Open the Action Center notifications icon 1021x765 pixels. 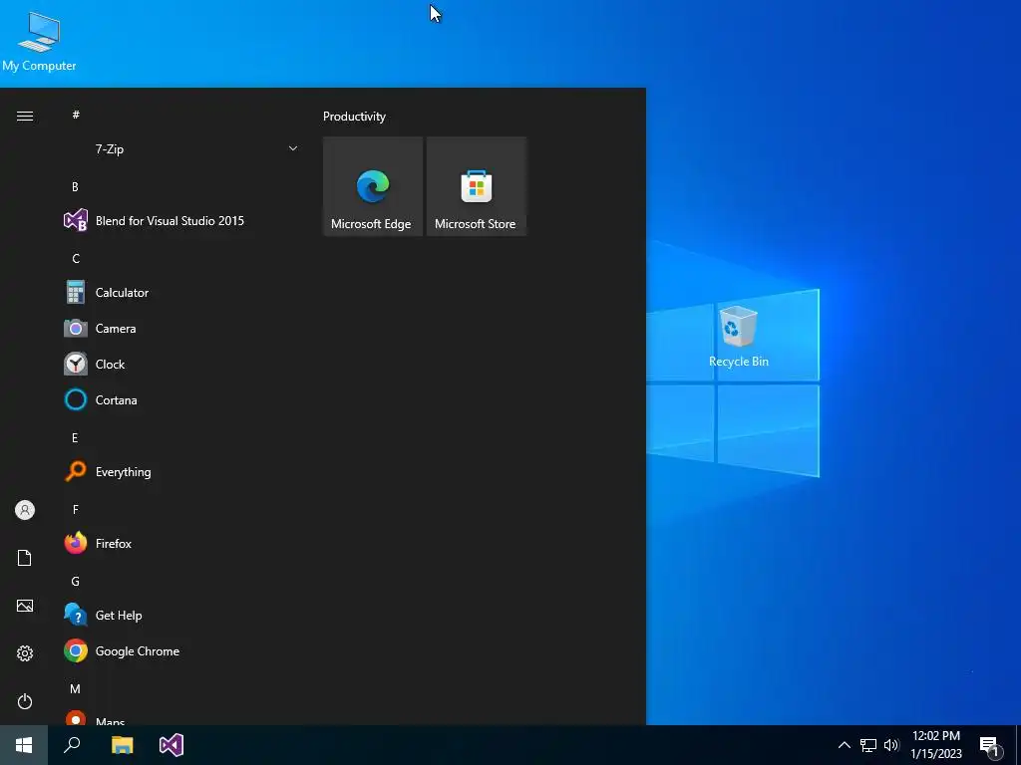tap(989, 745)
